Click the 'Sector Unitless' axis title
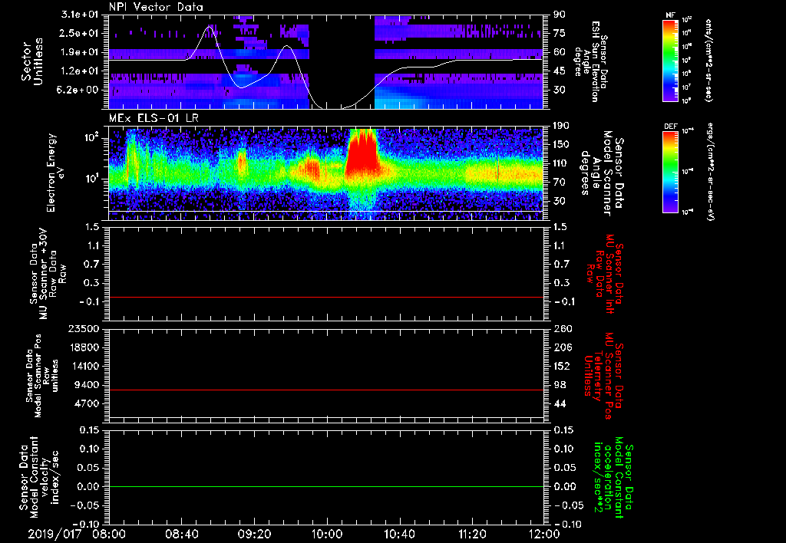786x543 pixels. click(32, 61)
